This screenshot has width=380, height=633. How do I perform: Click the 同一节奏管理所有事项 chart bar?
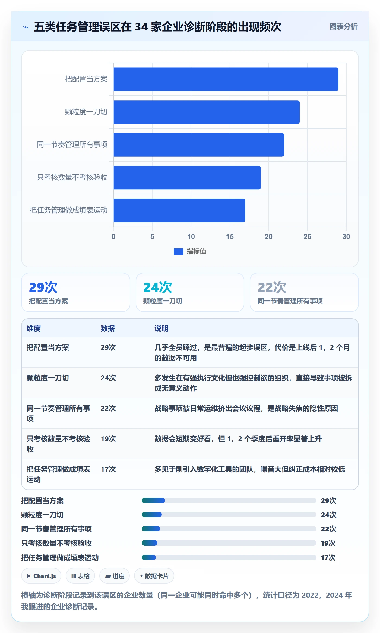pos(199,145)
